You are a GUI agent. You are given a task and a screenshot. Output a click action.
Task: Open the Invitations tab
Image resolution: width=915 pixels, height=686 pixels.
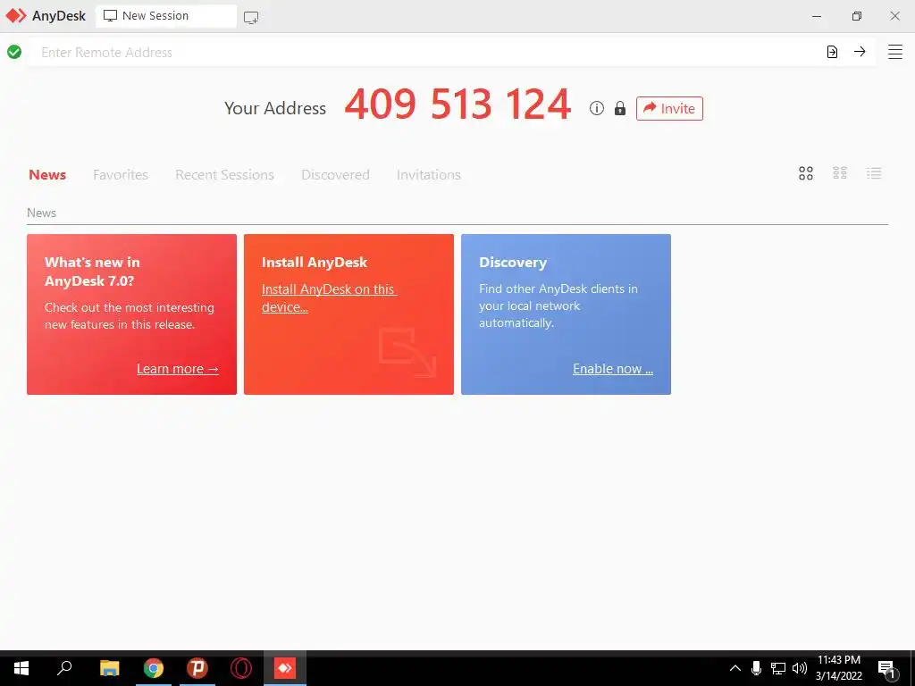[428, 174]
